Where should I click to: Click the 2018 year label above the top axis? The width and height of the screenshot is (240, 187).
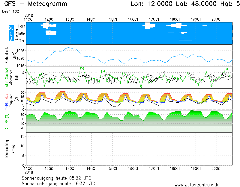29,15
